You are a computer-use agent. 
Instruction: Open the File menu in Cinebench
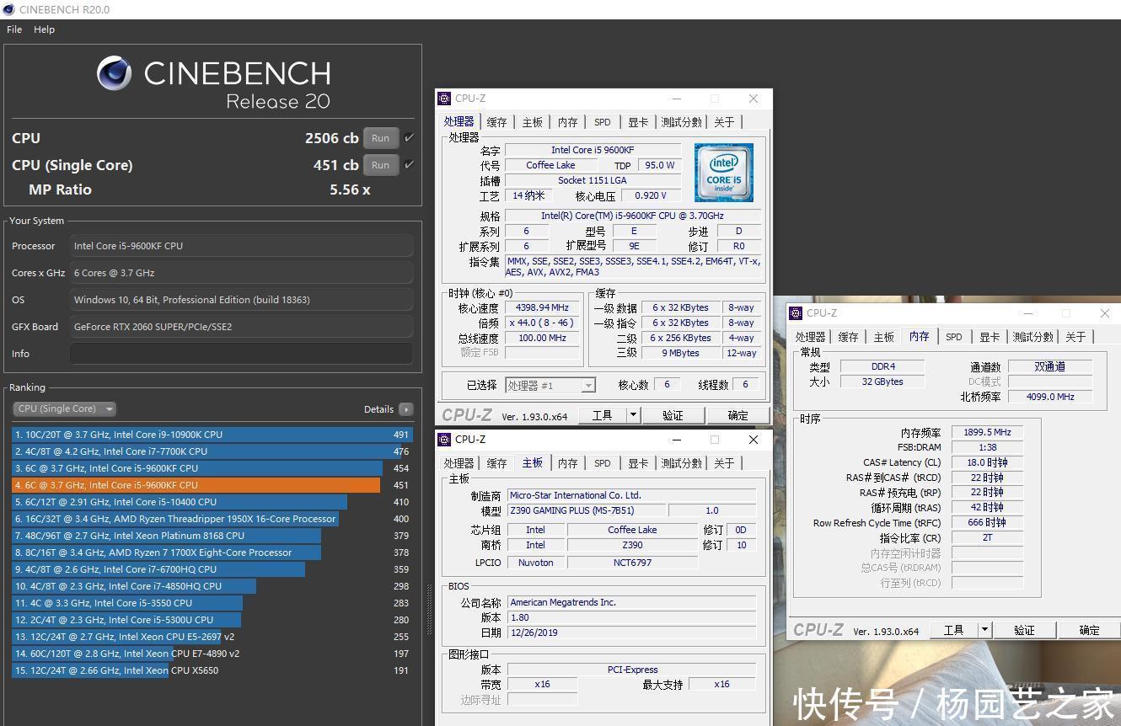click(x=14, y=29)
